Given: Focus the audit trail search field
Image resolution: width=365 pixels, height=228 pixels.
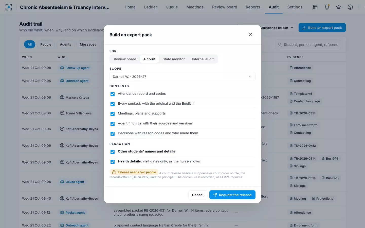Looking at the screenshot, I should click(308, 45).
